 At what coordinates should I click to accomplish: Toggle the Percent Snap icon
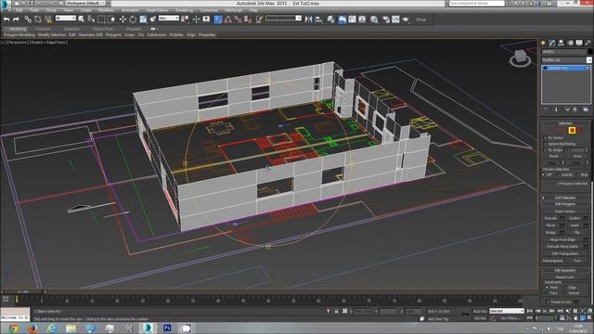238,19
